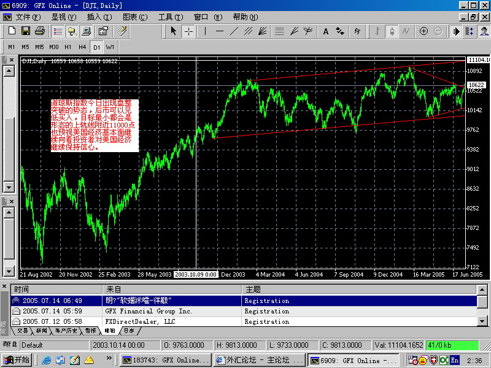This screenshot has width=491, height=368.
Task: Print the chart with the printer icon
Action: click(x=40, y=31)
